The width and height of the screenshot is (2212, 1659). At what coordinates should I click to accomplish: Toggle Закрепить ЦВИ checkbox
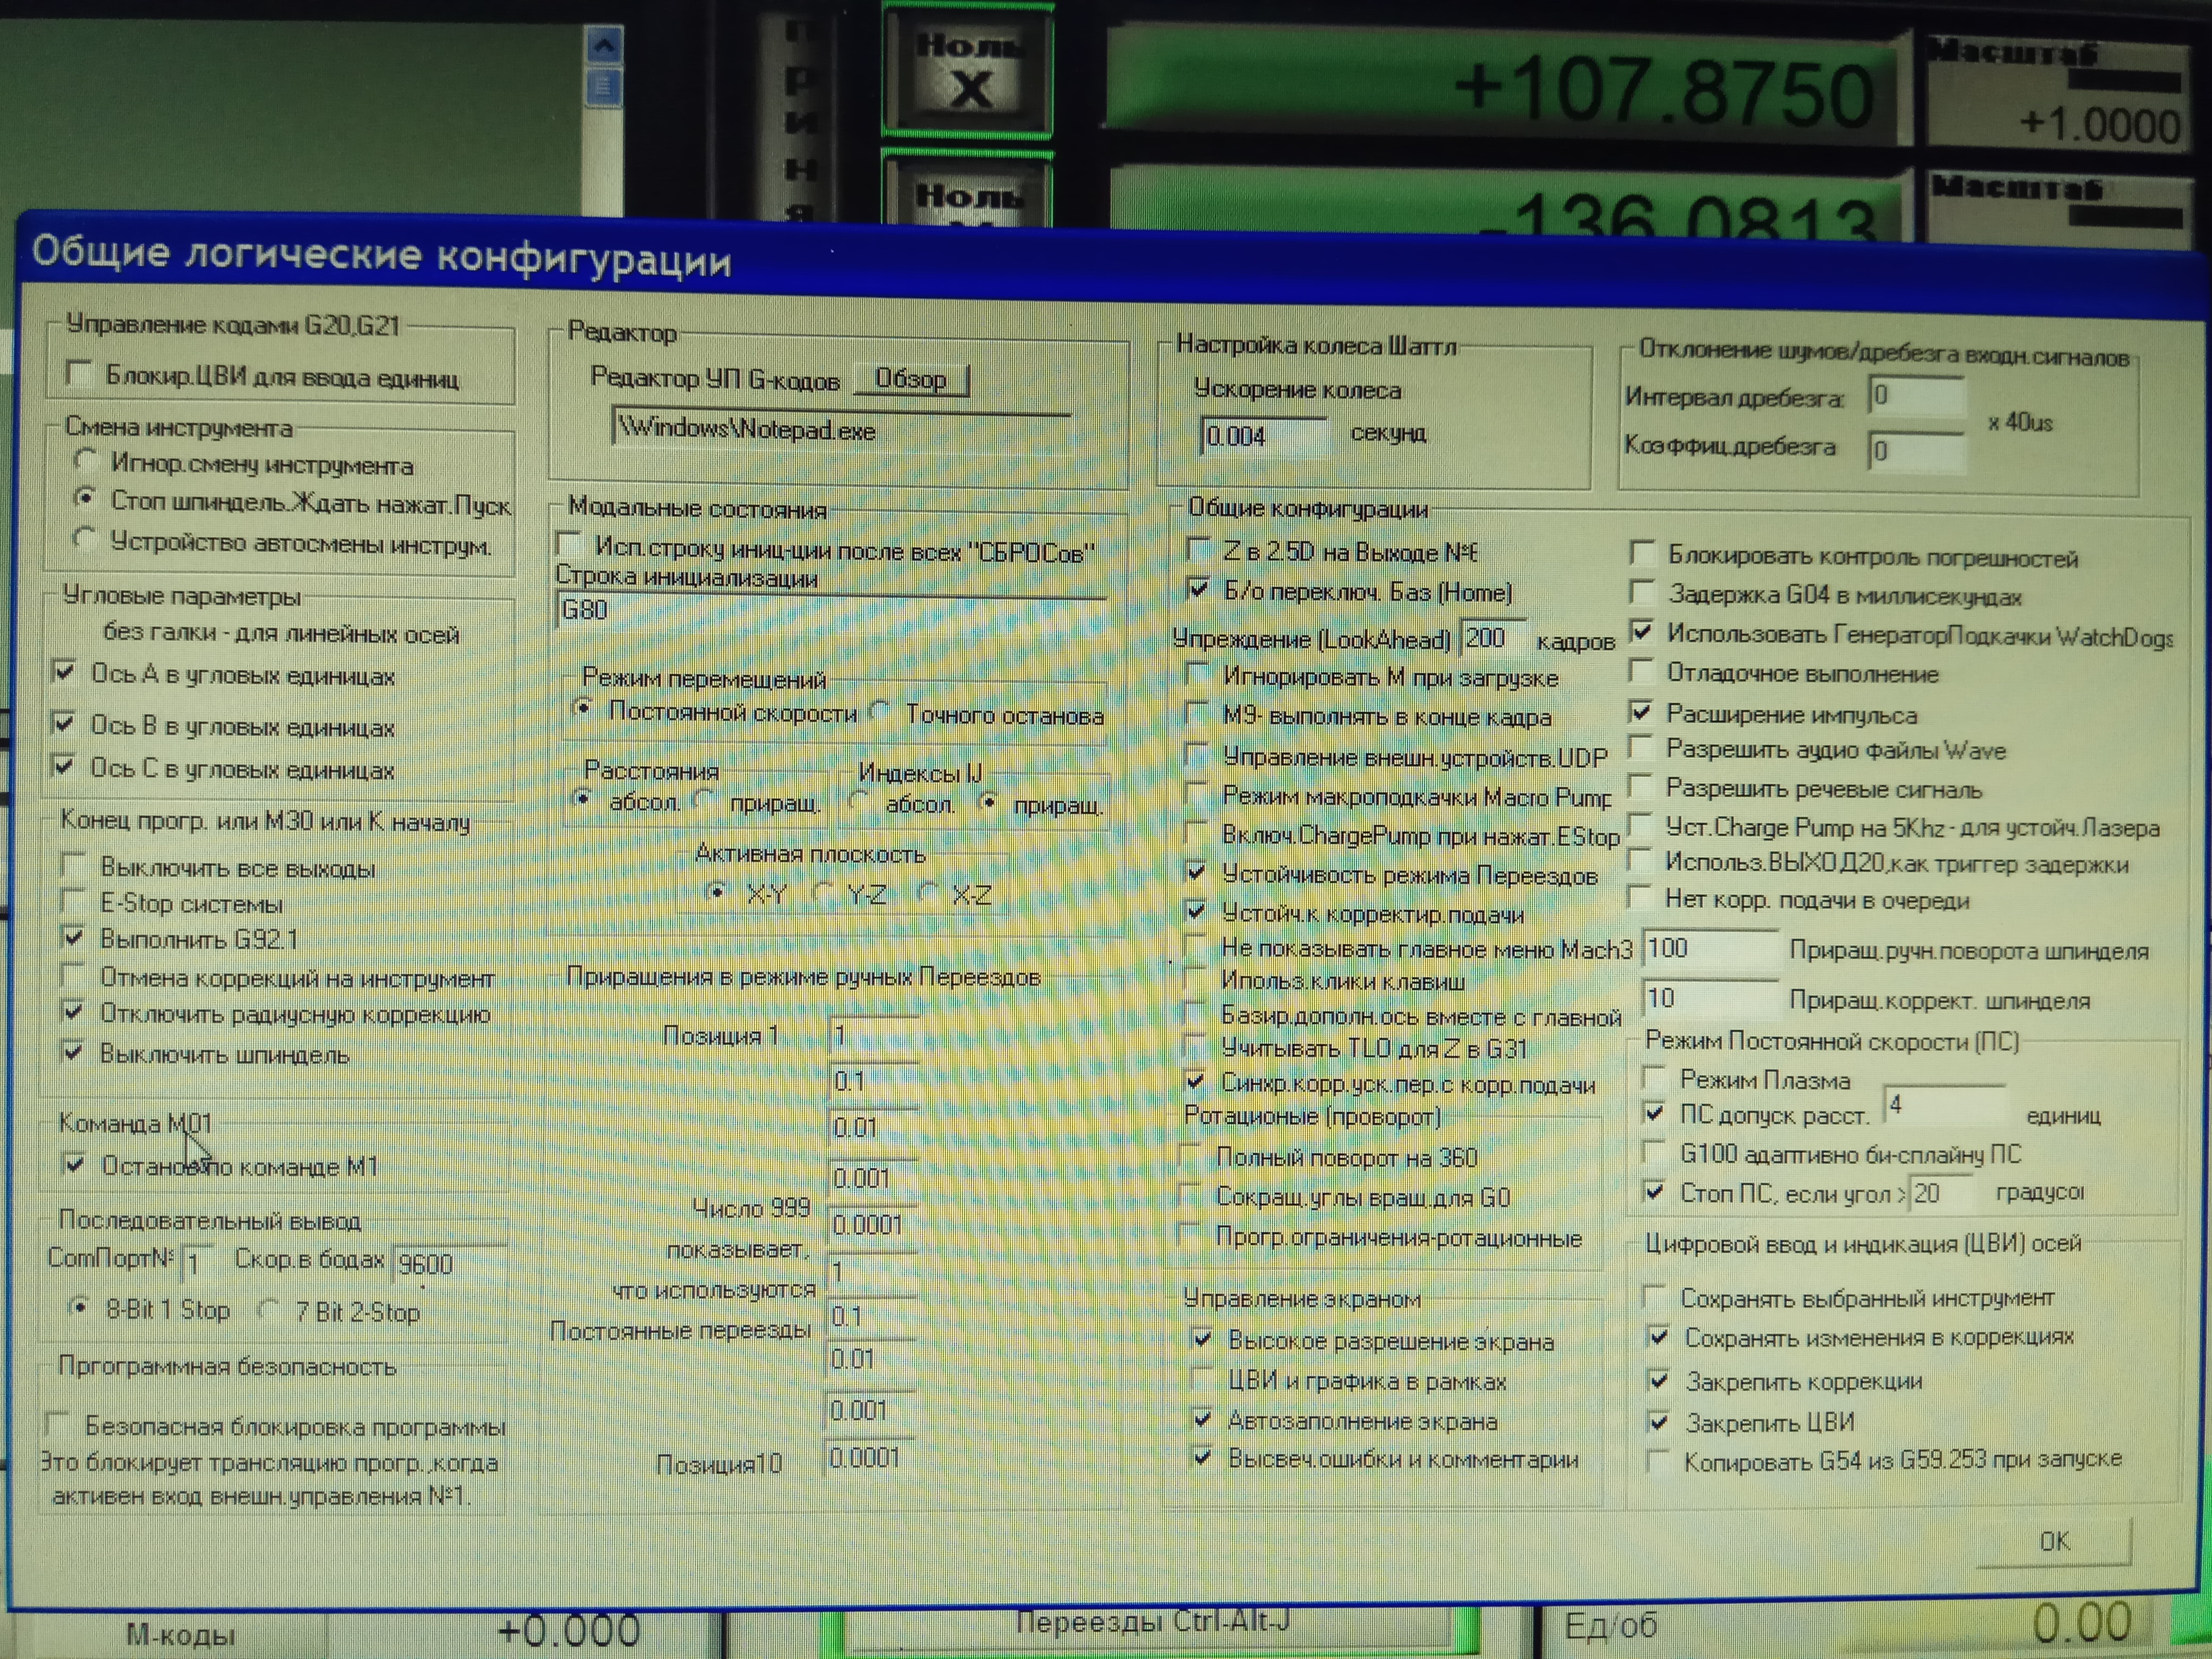pos(1659,1421)
